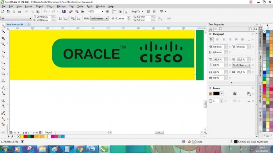
Task: Toggle Show Rulers button
Action: pos(114,11)
